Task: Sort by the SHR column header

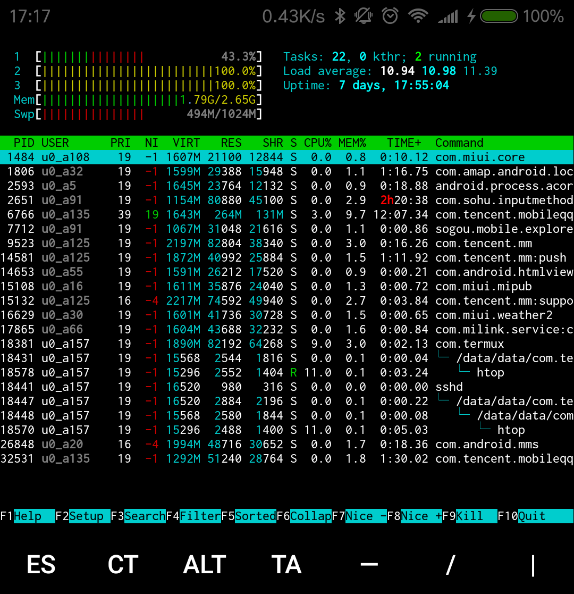Action: pos(273,143)
